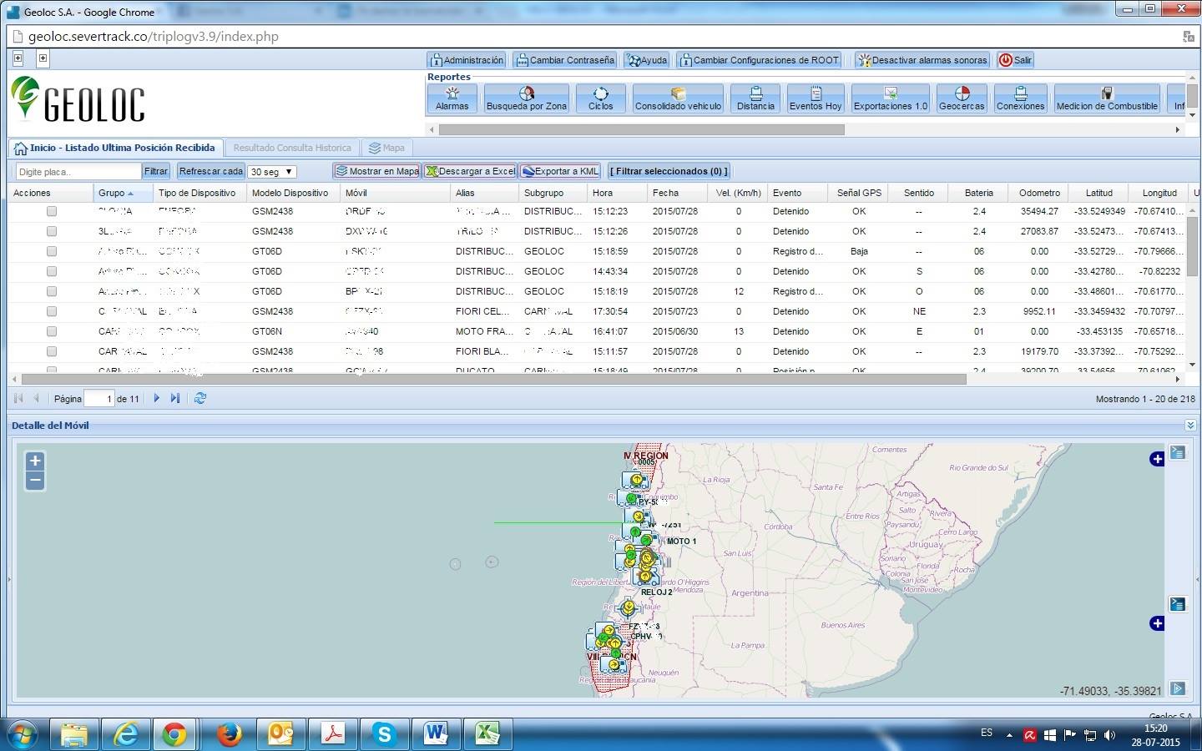Zoom in on the map
1202x751 pixels.
pos(35,461)
